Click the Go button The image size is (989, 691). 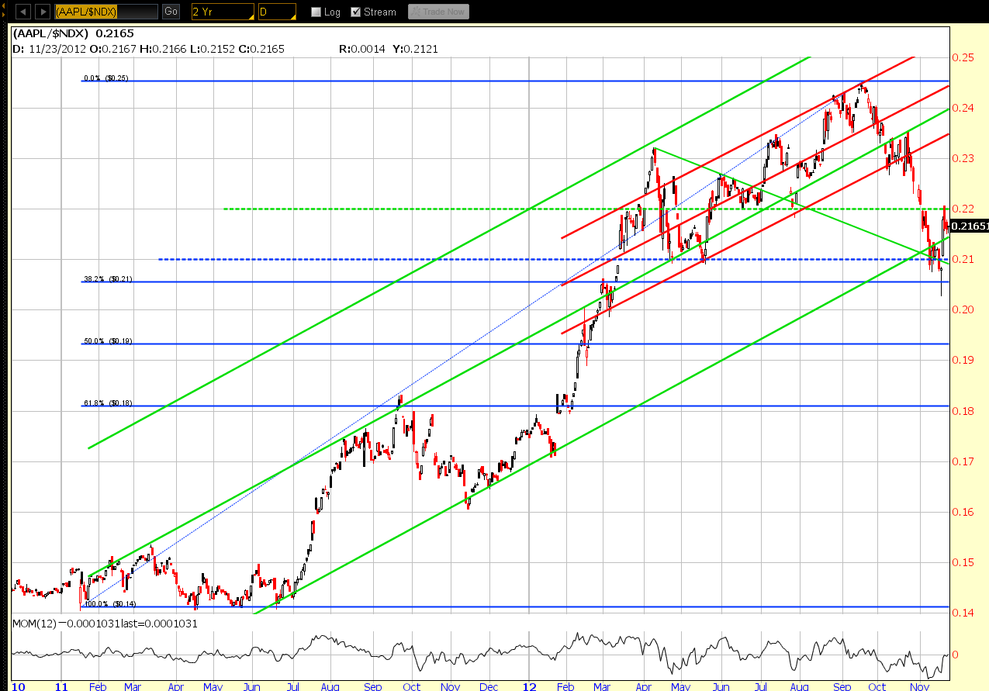(x=171, y=12)
